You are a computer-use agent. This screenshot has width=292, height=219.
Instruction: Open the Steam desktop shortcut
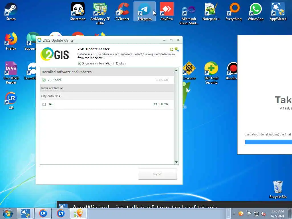click(11, 11)
